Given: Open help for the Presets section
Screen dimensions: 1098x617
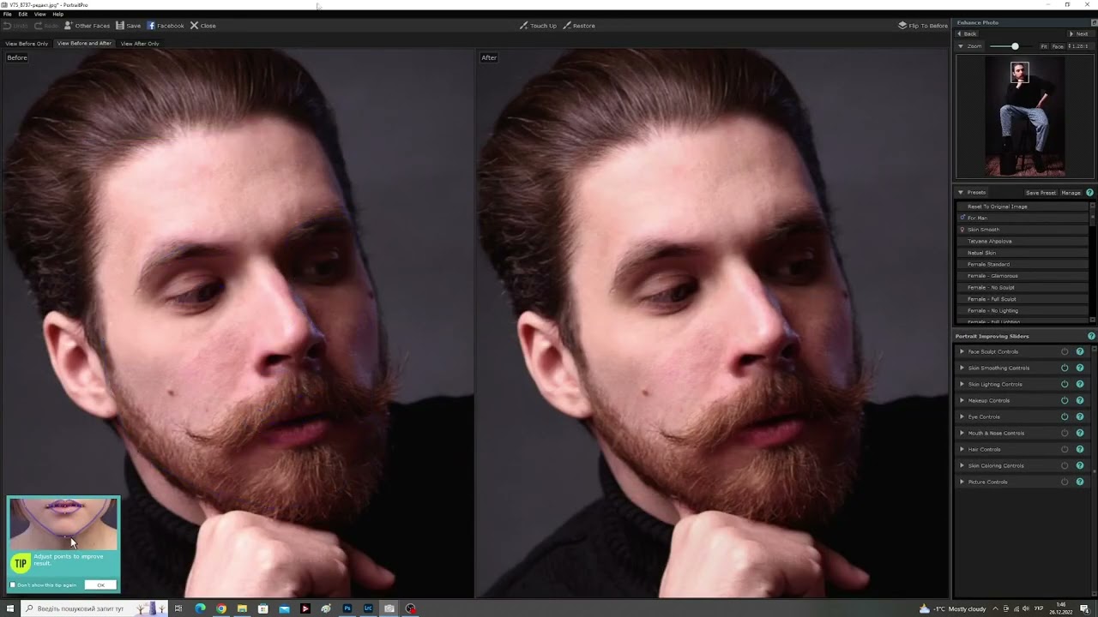Looking at the screenshot, I should pyautogui.click(x=1090, y=193).
